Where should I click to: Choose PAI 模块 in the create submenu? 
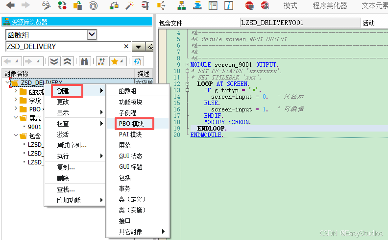click(x=138, y=134)
